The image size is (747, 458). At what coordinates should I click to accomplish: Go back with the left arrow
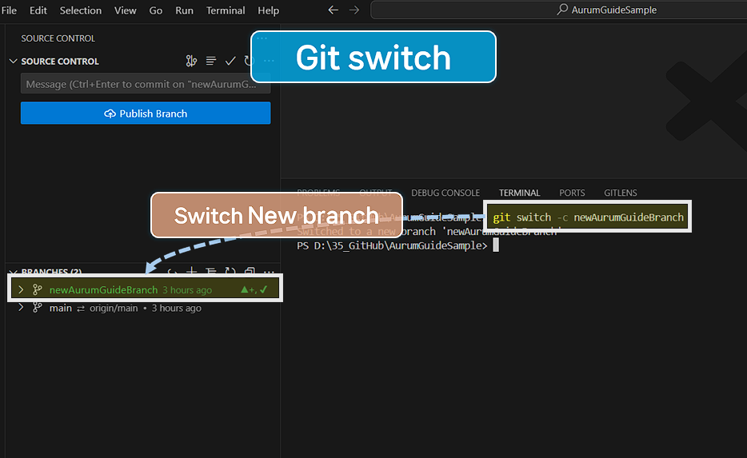[x=333, y=10]
